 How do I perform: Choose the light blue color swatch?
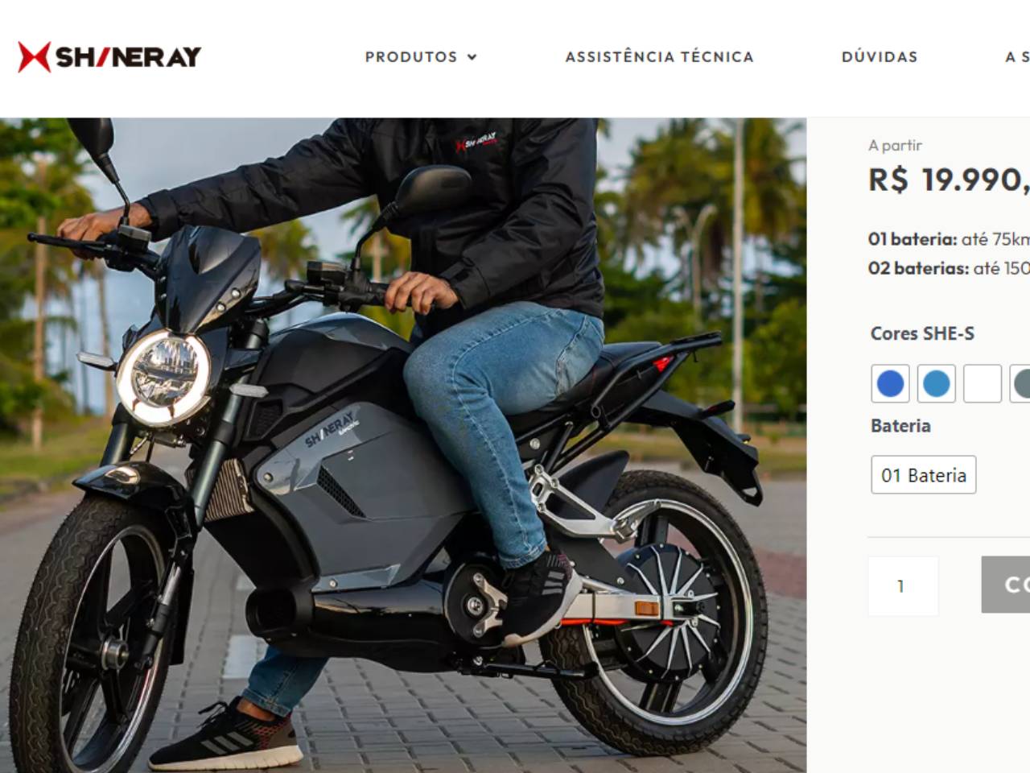pos(937,383)
